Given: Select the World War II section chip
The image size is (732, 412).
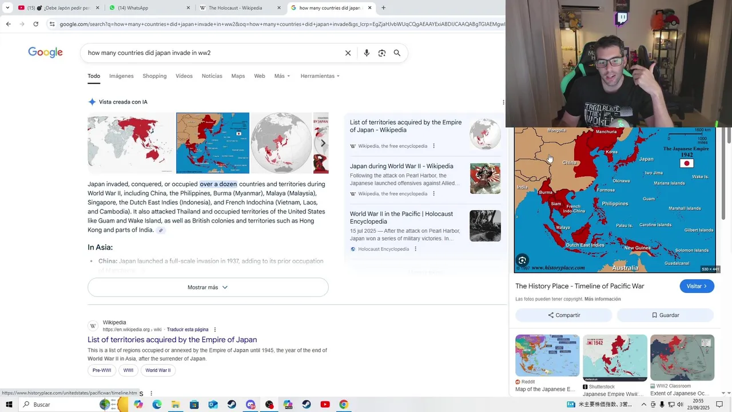Looking at the screenshot, I should pos(158,370).
